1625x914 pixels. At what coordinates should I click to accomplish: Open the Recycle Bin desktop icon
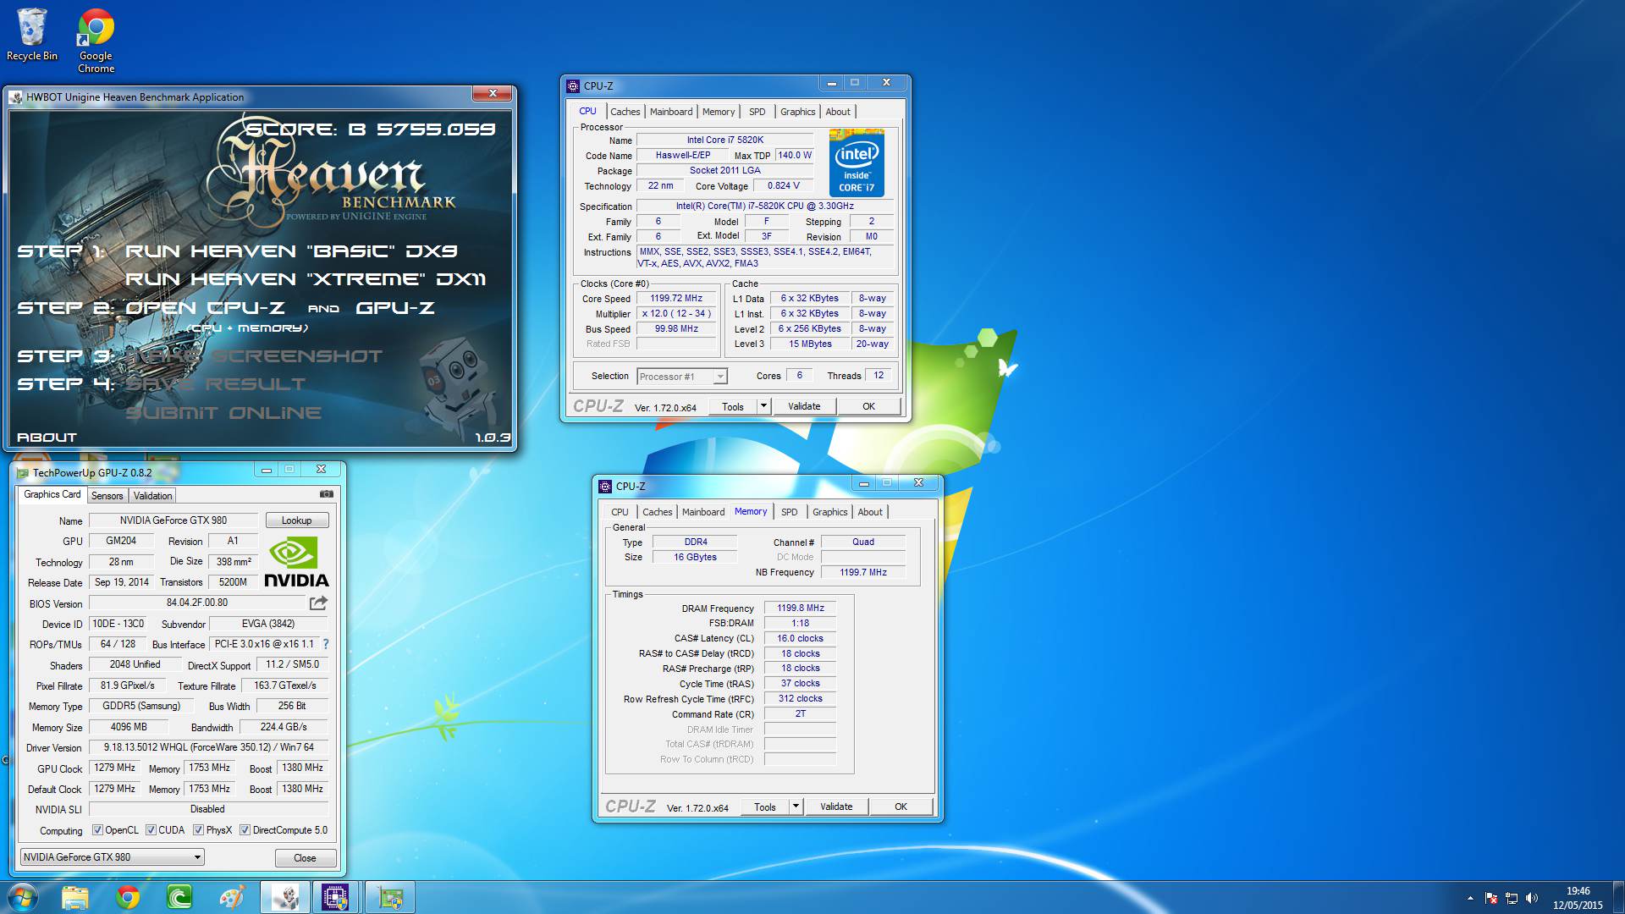point(32,34)
